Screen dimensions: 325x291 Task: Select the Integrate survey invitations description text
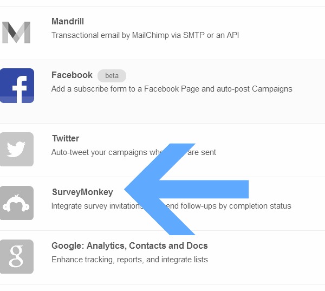(171, 206)
